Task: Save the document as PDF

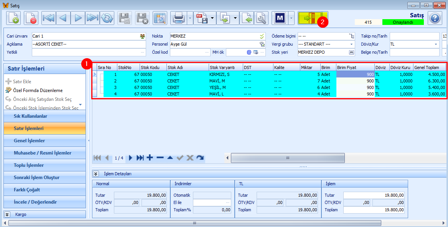Action: [x=202, y=18]
